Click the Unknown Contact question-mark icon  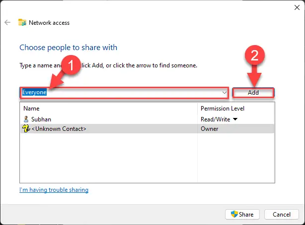pyautogui.click(x=26, y=129)
